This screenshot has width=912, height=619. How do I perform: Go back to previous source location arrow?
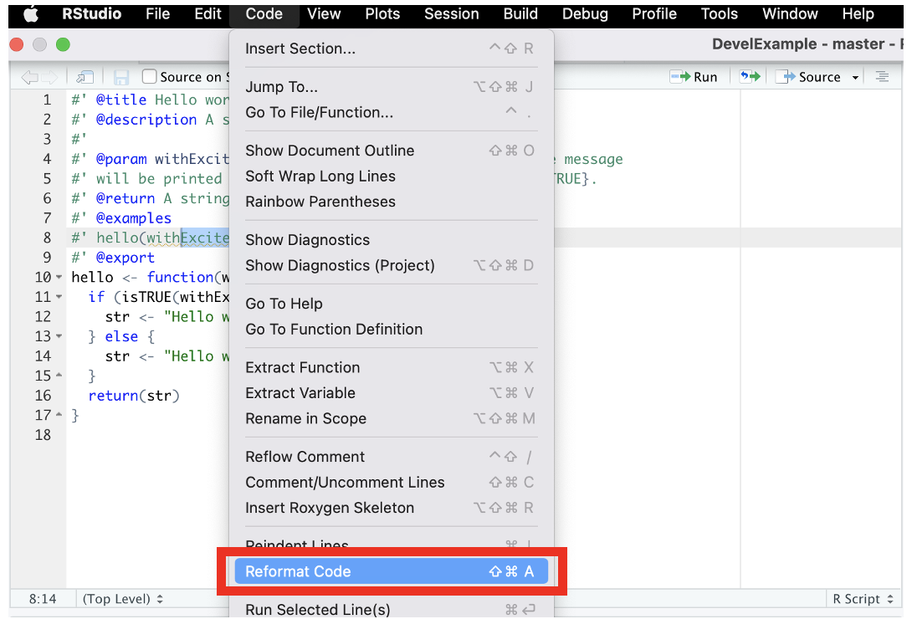pyautogui.click(x=29, y=77)
